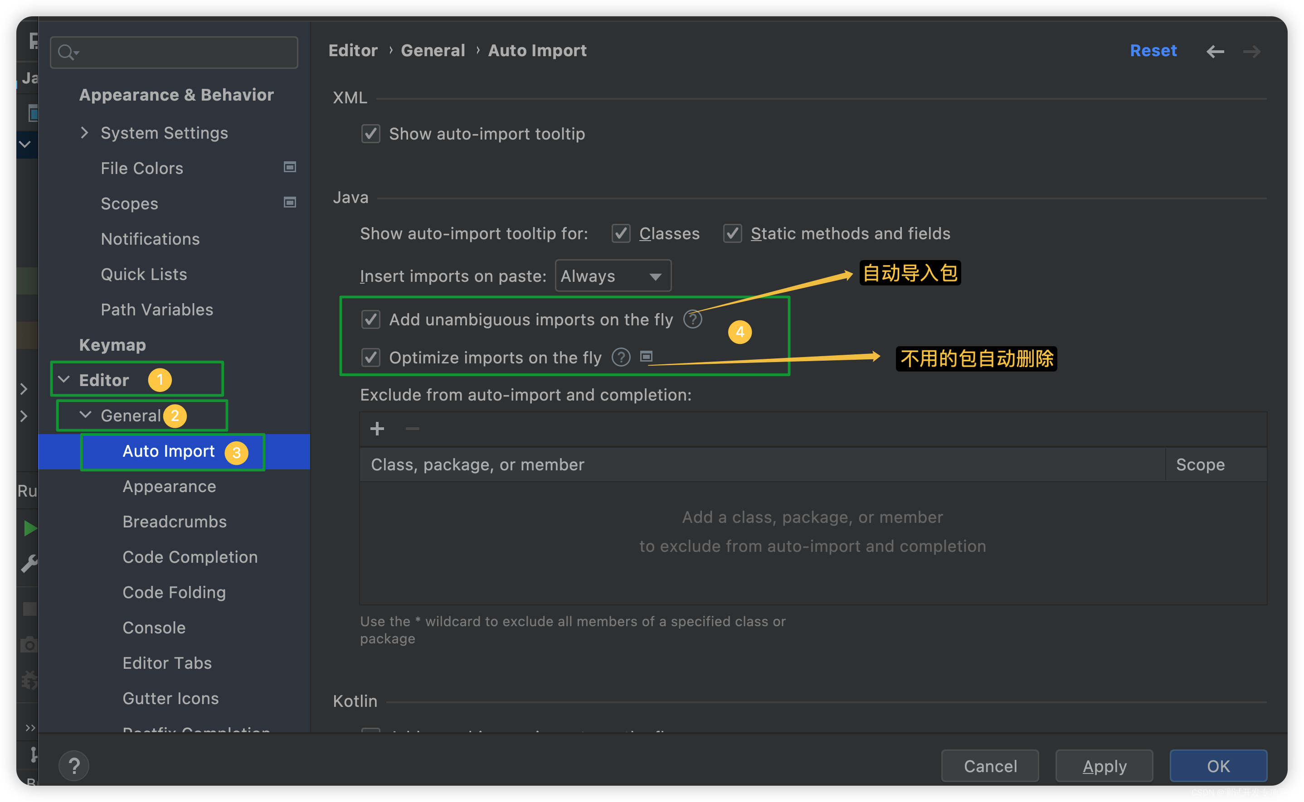Click inside the settings search field

click(174, 52)
